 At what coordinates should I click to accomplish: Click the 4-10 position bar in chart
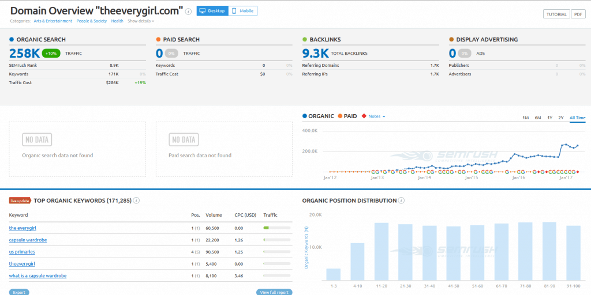click(358, 262)
